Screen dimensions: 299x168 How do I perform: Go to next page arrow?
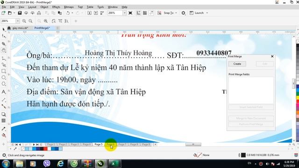pos(34,145)
